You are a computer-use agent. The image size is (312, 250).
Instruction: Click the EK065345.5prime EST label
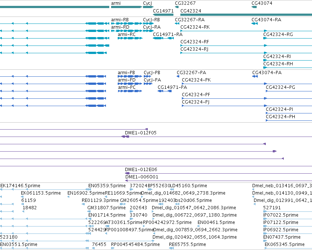(x=285, y=244)
